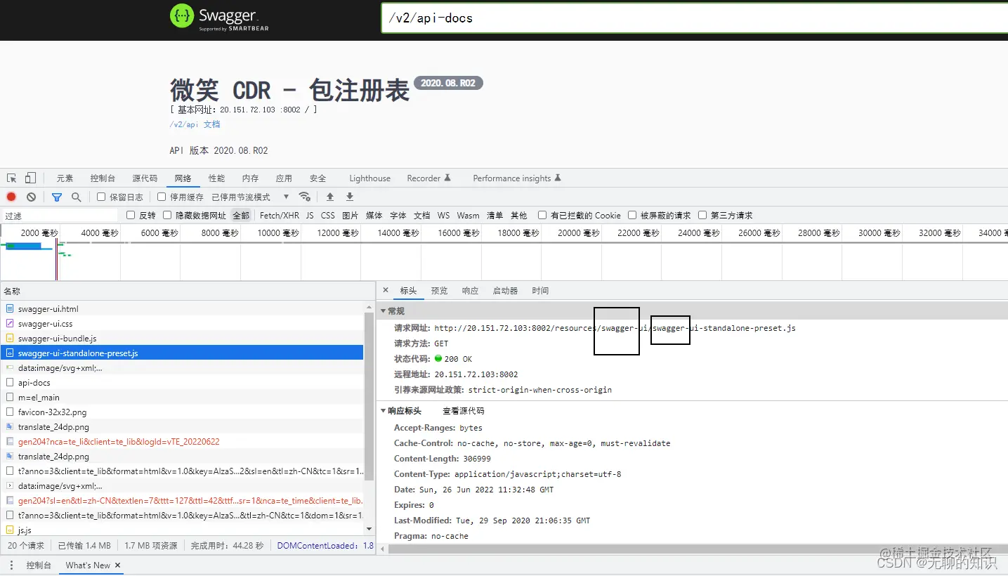
Task: Switch to the 元素 panel tab
Action: pyautogui.click(x=65, y=178)
